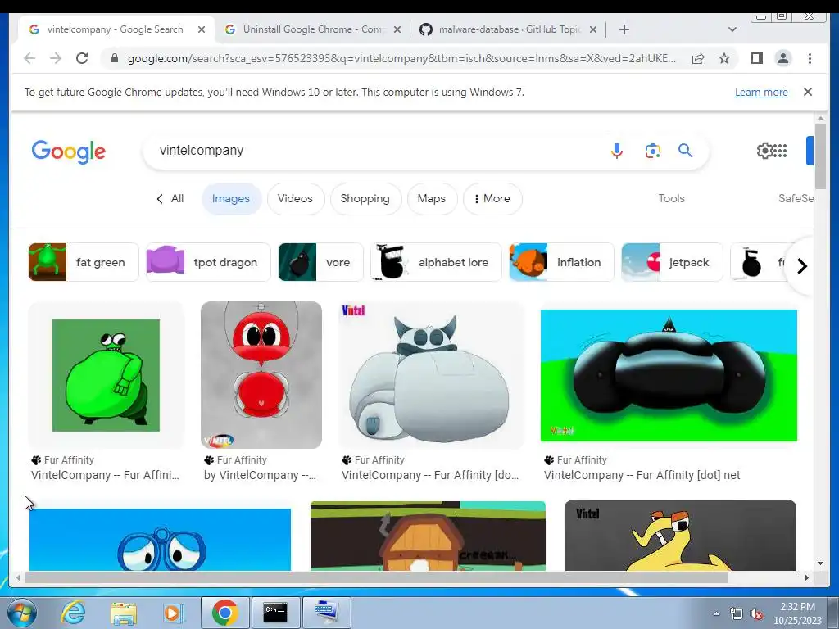Click the horizontal scrollbar thumb
Screen dimensions: 839x629
[x=377, y=577]
